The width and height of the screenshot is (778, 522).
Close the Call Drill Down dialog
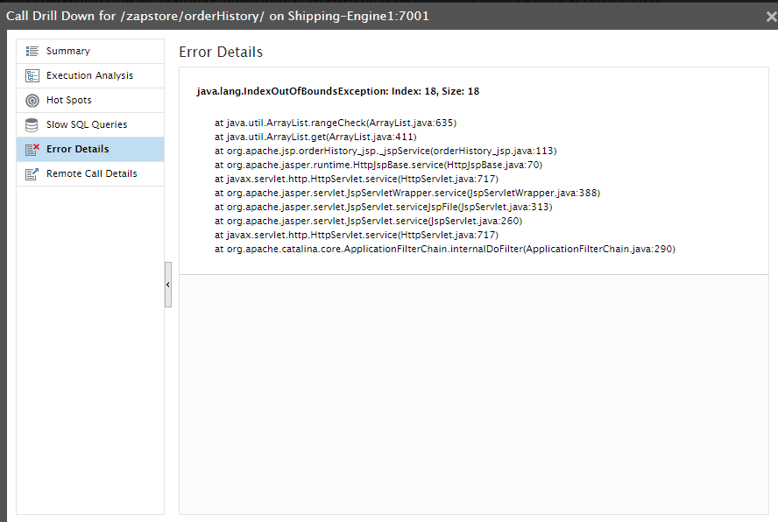point(771,17)
